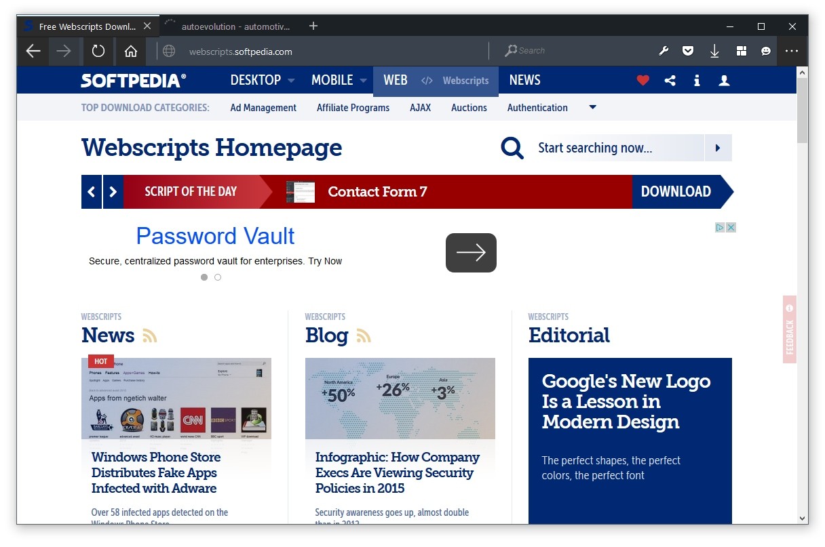Click the Softpedia logo
This screenshot has width=825, height=547.
134,81
